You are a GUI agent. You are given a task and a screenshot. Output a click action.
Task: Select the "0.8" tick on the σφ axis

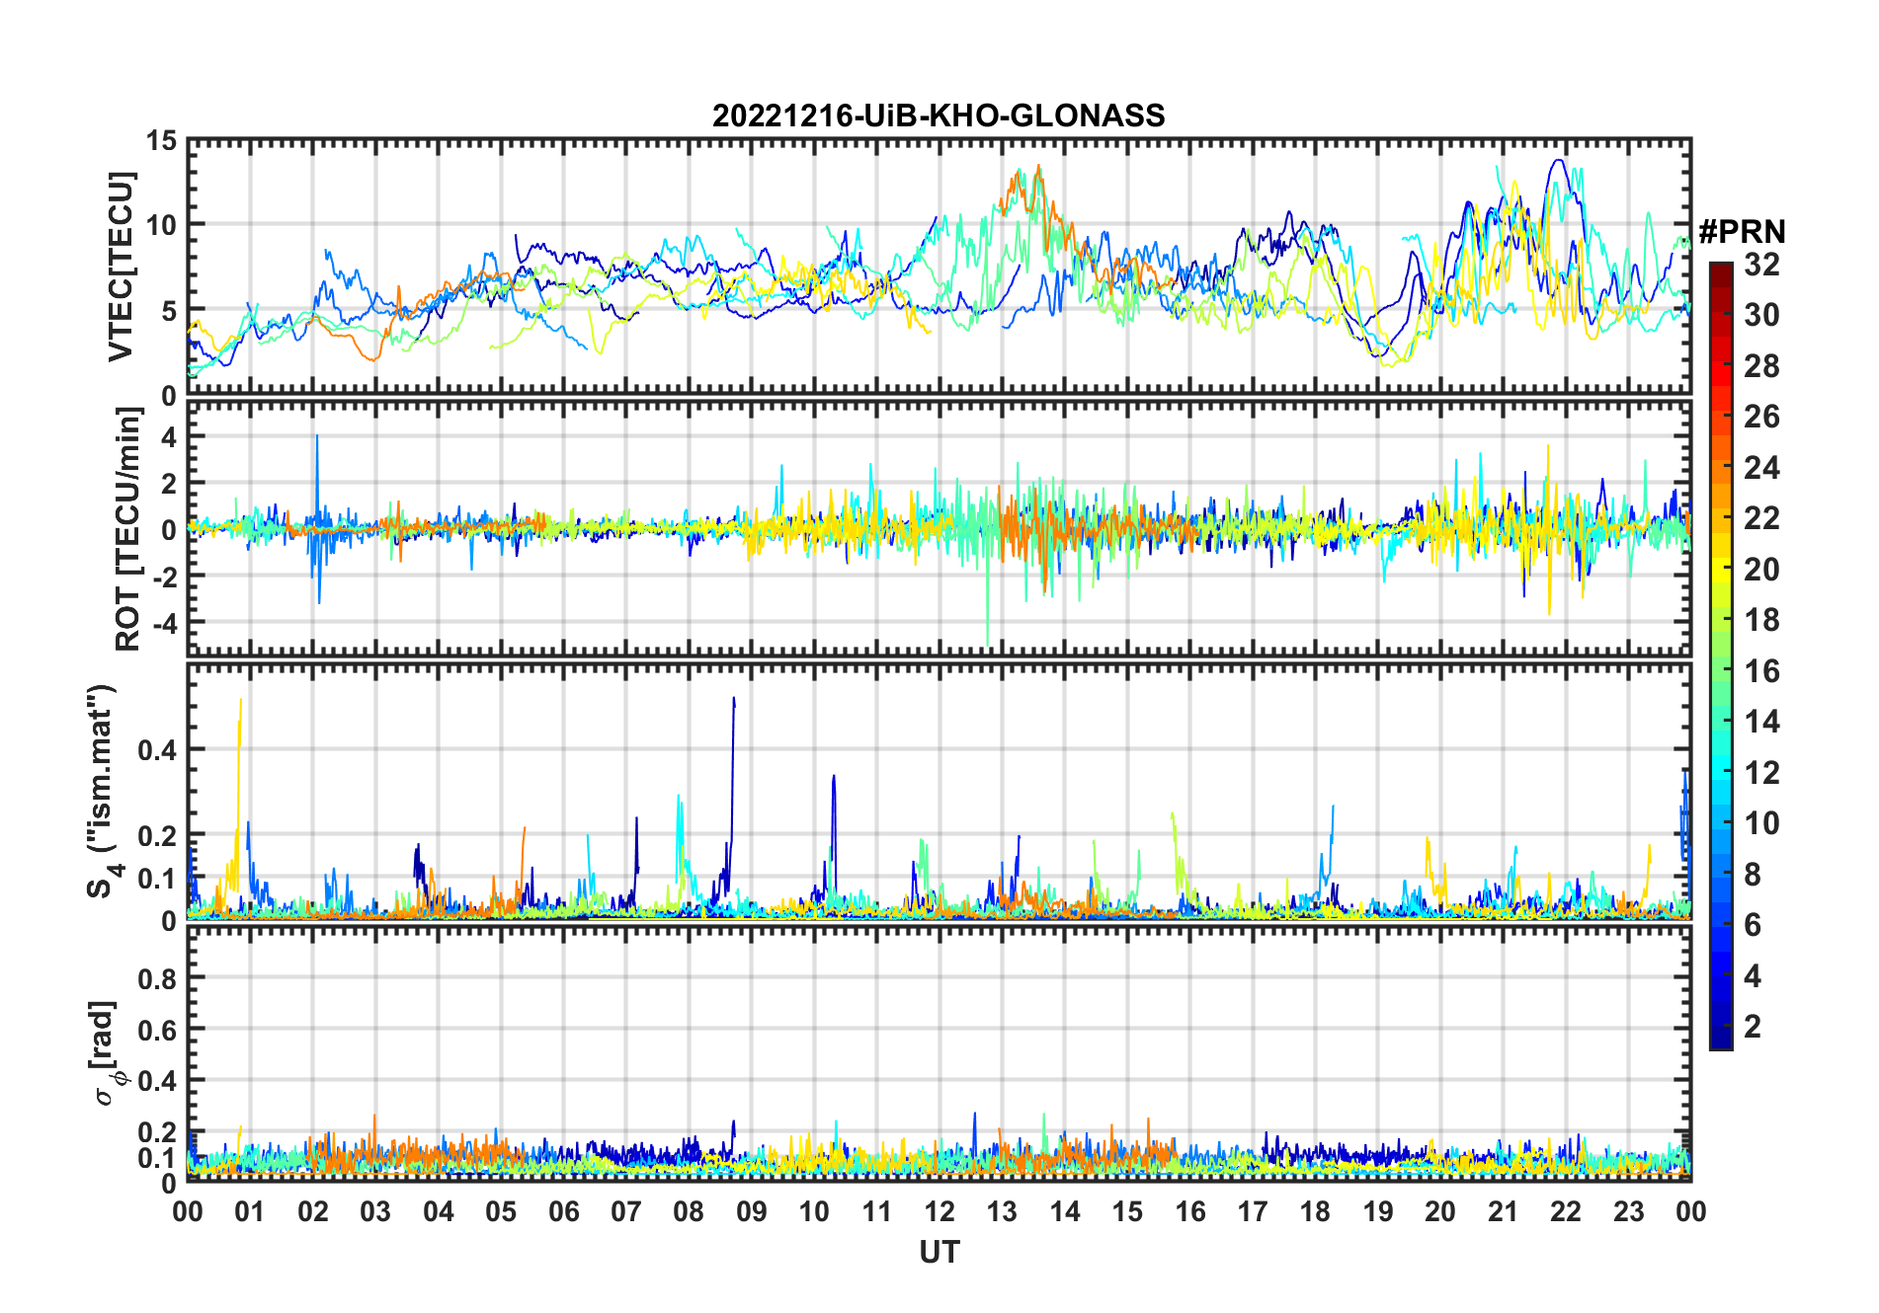pos(158,978)
